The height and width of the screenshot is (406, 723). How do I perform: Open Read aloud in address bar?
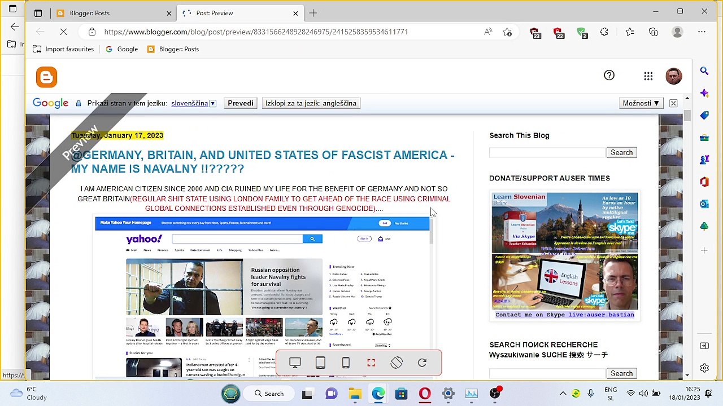488,32
